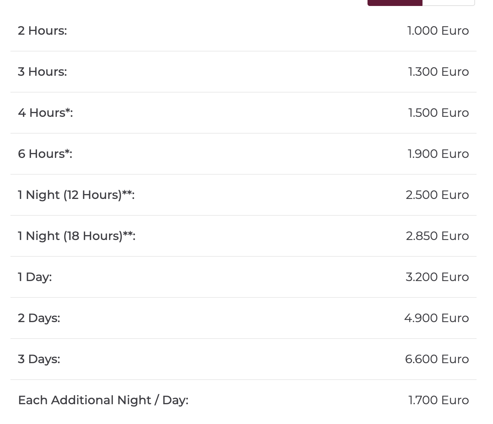This screenshot has height=424, width=493.
Task: Click the 2.500 Euro price
Action: click(x=437, y=195)
